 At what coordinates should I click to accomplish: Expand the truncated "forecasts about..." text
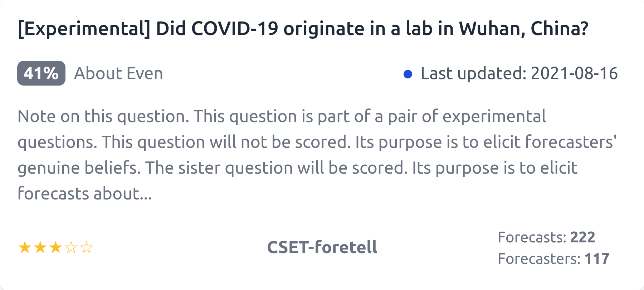pyautogui.click(x=85, y=194)
